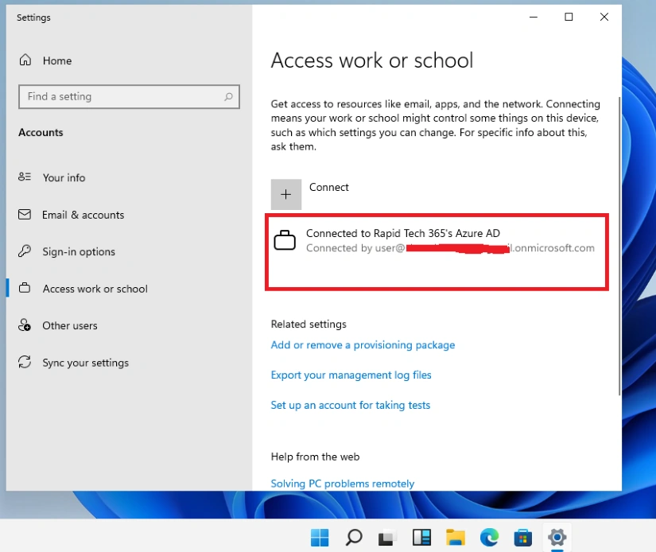Open Add or remove a provisioning package
656x552 pixels.
[363, 345]
